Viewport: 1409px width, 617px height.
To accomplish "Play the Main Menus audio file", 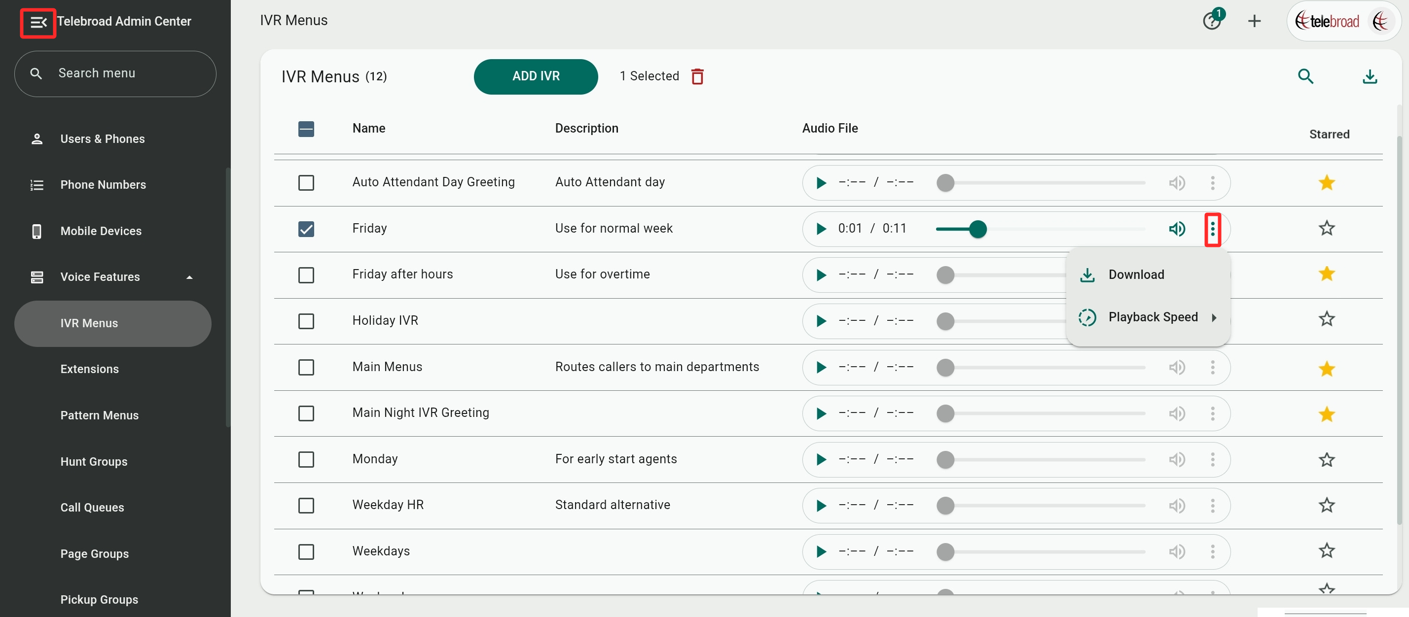I will [821, 367].
